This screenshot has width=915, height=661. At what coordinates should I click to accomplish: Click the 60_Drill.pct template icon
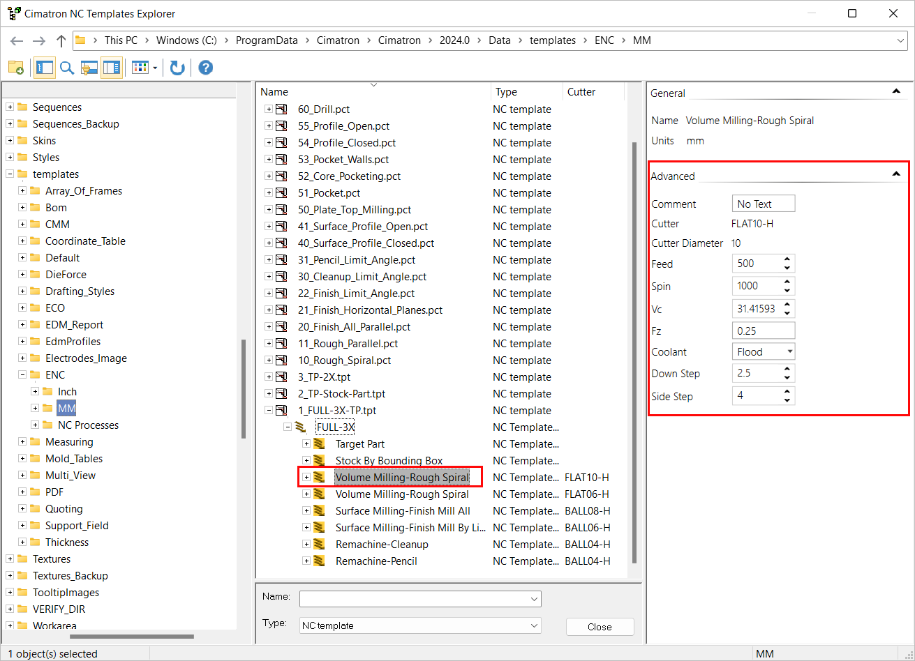[x=282, y=109]
